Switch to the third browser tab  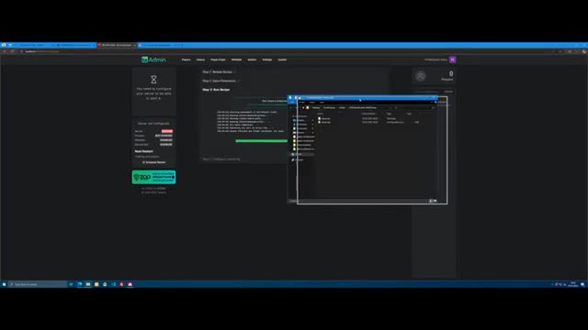[117, 45]
